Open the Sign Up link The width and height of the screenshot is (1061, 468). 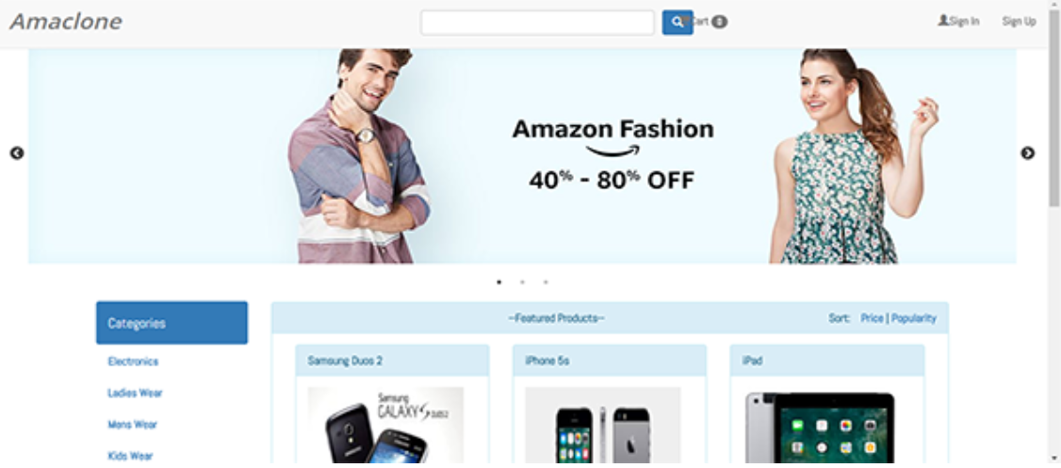click(1019, 22)
